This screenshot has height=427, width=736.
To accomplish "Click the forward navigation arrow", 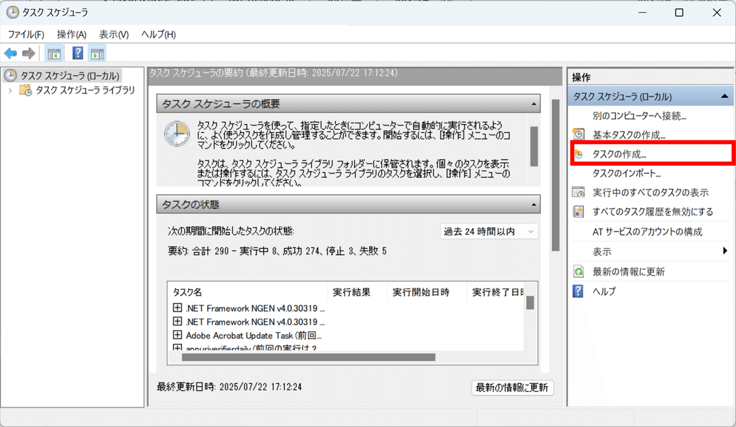I will pyautogui.click(x=28, y=53).
